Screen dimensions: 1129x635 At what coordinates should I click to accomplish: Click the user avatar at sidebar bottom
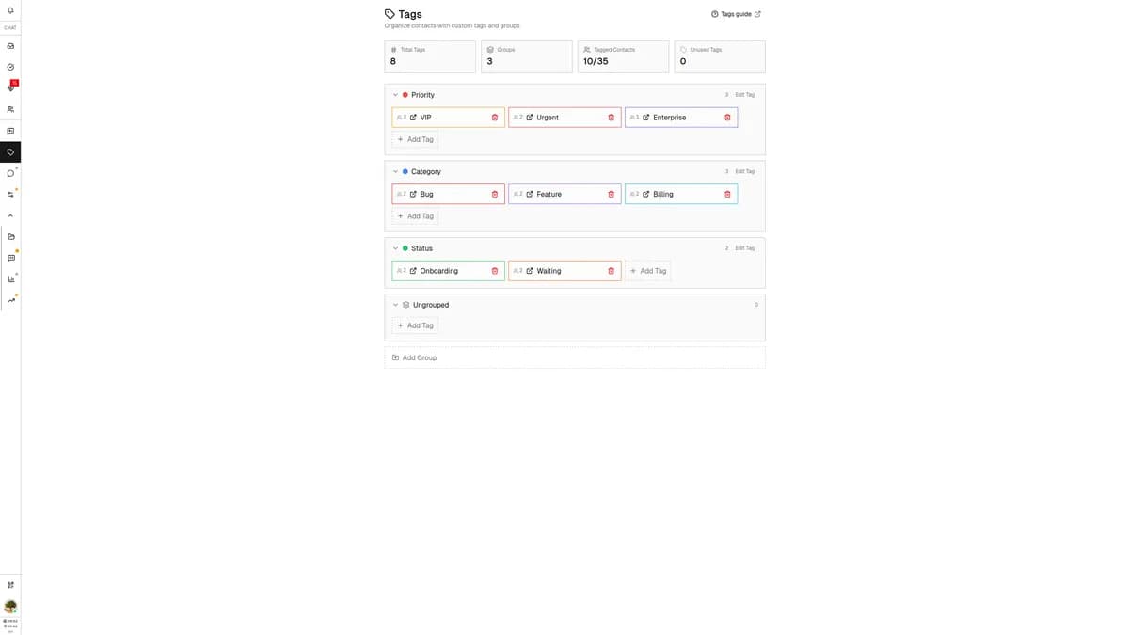10,607
